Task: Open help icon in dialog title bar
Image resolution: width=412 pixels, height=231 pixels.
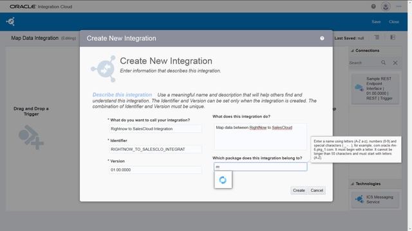Action: [x=322, y=38]
